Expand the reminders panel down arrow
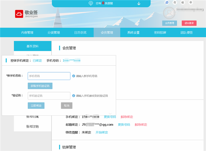Image resolution: width=206 pixels, height=151 pixels. click(x=139, y=4)
